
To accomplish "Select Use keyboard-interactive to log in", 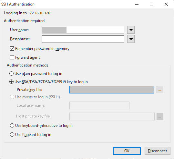I will click(12, 126).
